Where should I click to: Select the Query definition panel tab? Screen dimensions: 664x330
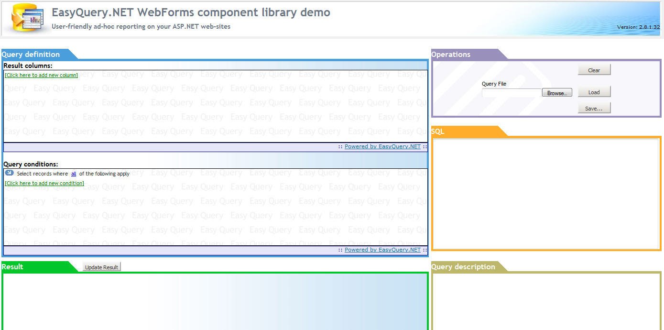pos(31,54)
